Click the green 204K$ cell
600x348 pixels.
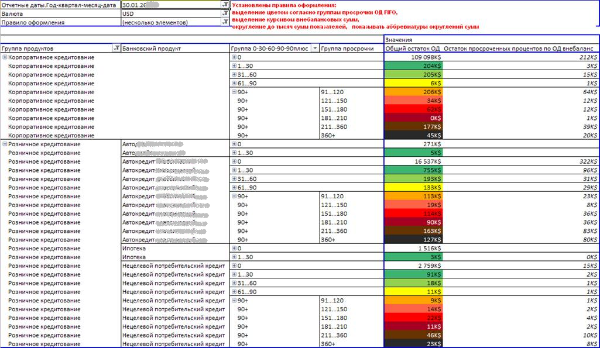pyautogui.click(x=413, y=66)
